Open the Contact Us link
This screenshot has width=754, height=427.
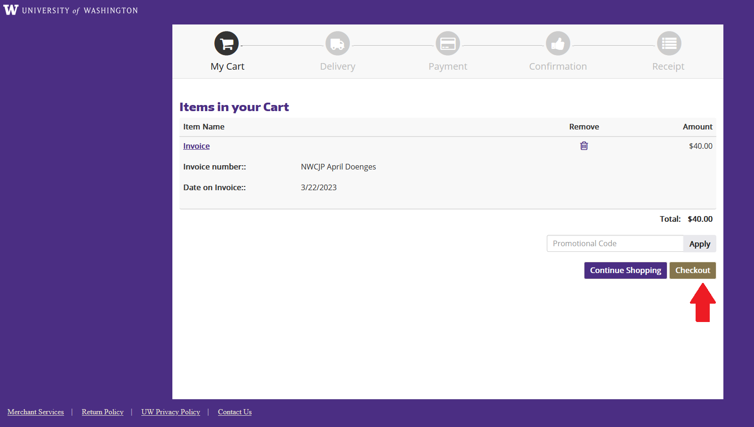235,412
